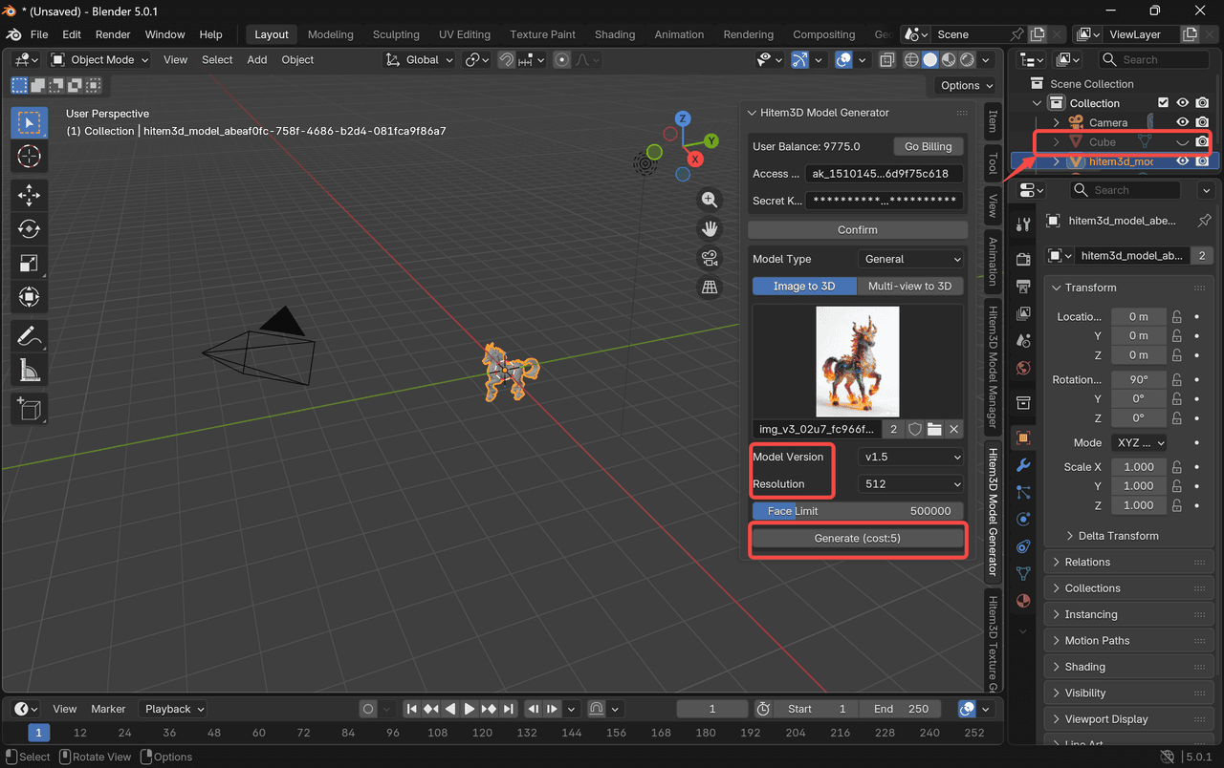Switch to the Sculpting workspace tab
This screenshot has height=768, width=1224.
pos(396,34)
